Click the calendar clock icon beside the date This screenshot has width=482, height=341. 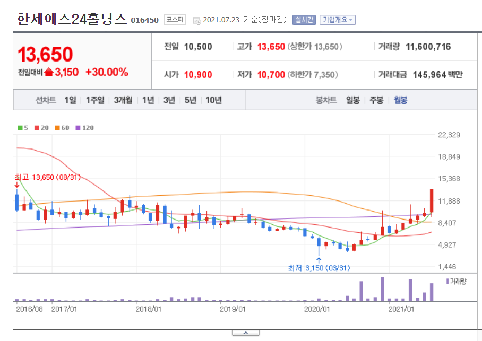(x=197, y=21)
